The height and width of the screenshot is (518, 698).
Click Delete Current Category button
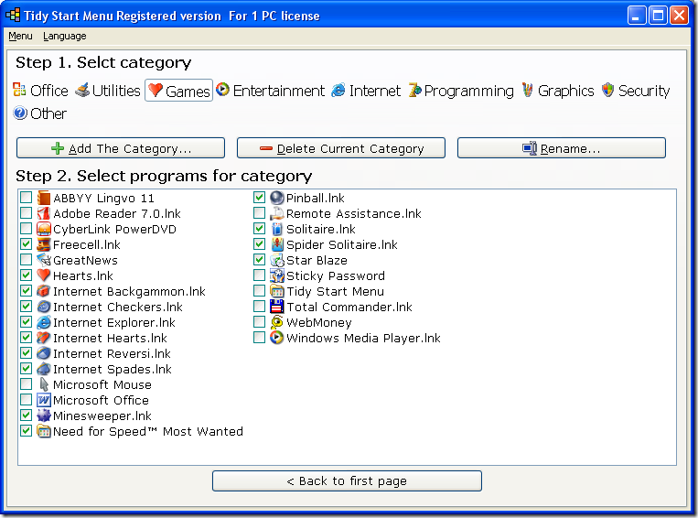point(341,148)
